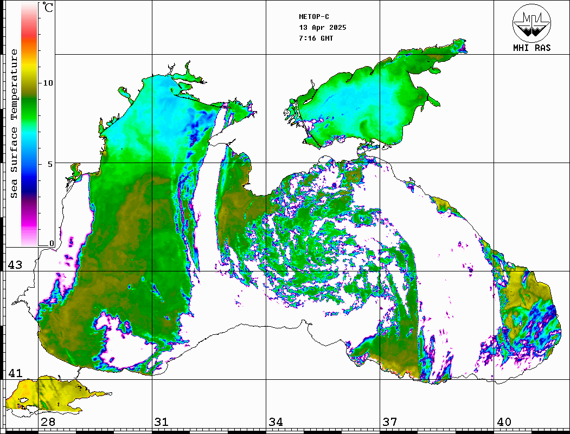Click the time '7:16 GMT'

tap(316, 38)
